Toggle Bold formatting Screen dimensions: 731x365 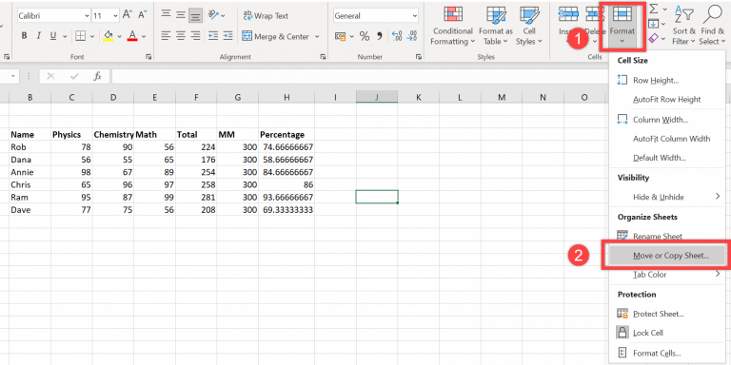pos(24,36)
